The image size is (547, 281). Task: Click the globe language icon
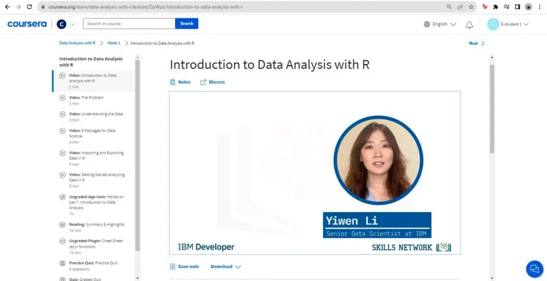427,24
